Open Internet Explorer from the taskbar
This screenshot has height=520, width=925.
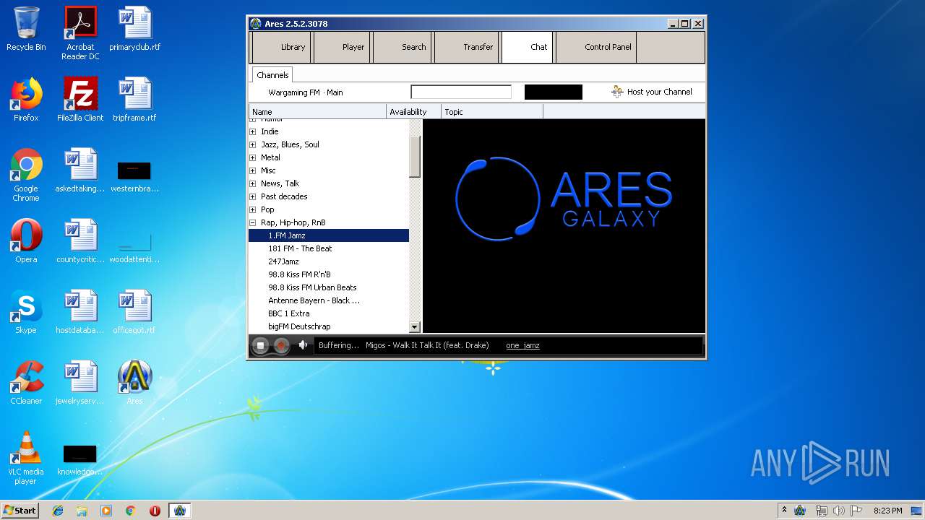(x=58, y=511)
